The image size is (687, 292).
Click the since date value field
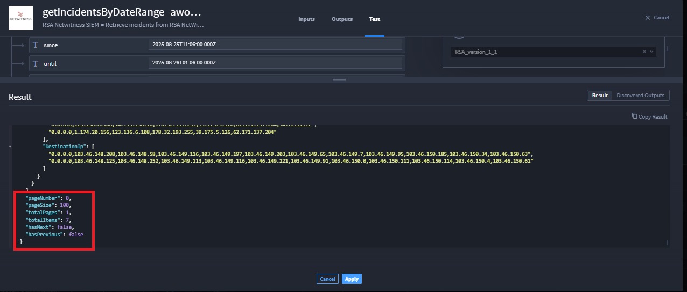click(275, 45)
